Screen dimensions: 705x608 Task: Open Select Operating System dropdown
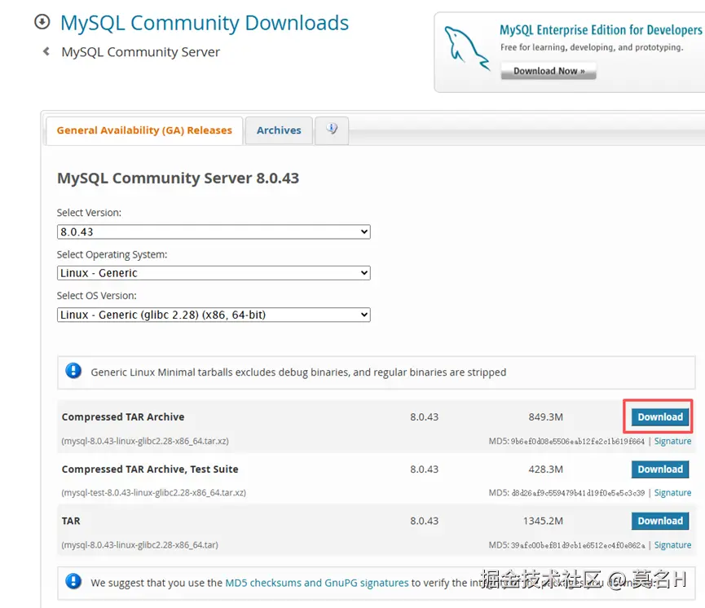(214, 273)
